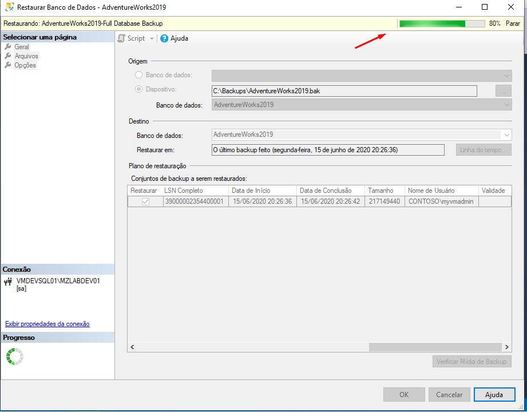Click LSN value 39000002354400001

(196, 201)
